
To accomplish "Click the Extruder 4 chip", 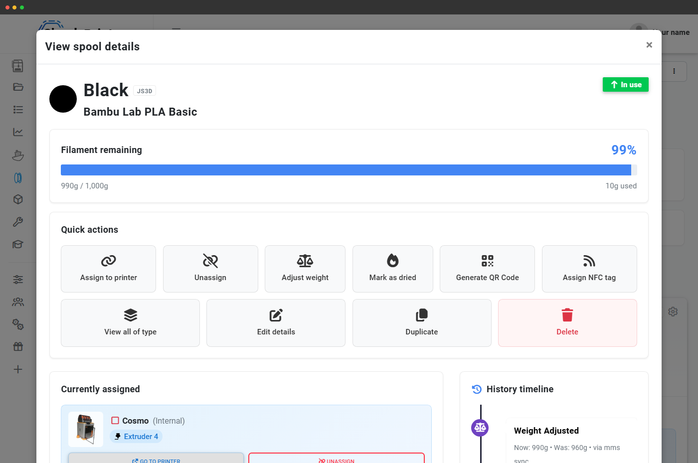I will (x=136, y=437).
